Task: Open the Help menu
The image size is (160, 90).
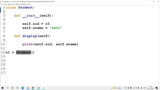Action: pyautogui.click(x=28, y=4)
